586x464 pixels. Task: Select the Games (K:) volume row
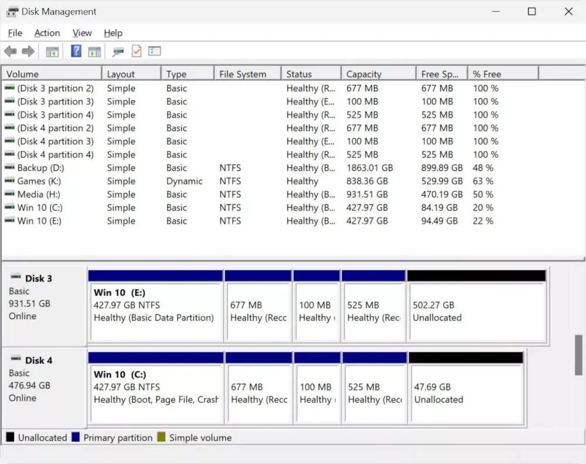293,181
